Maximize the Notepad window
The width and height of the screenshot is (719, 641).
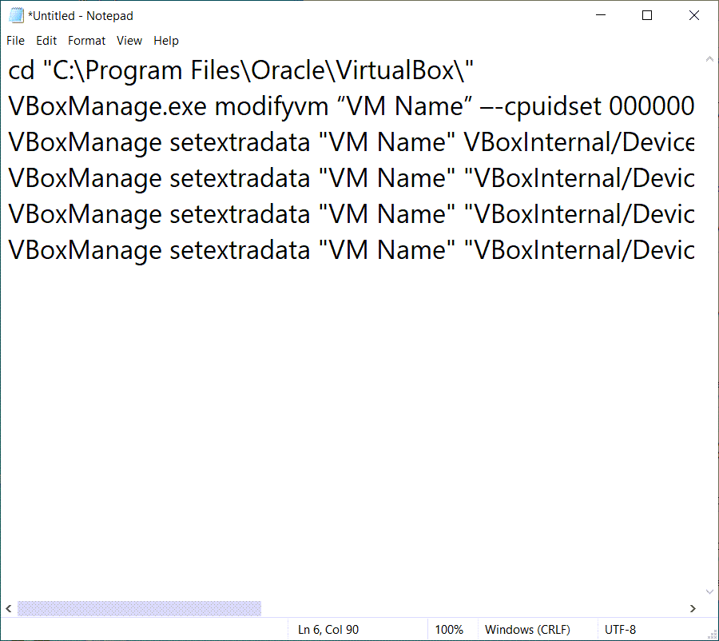[x=647, y=16]
